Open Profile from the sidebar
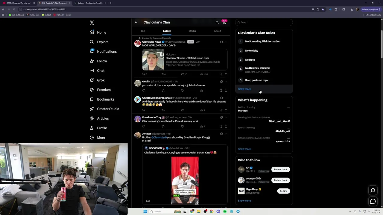 98,128
